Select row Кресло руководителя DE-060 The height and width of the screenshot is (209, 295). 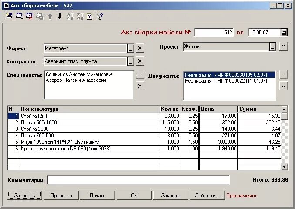tap(144, 149)
